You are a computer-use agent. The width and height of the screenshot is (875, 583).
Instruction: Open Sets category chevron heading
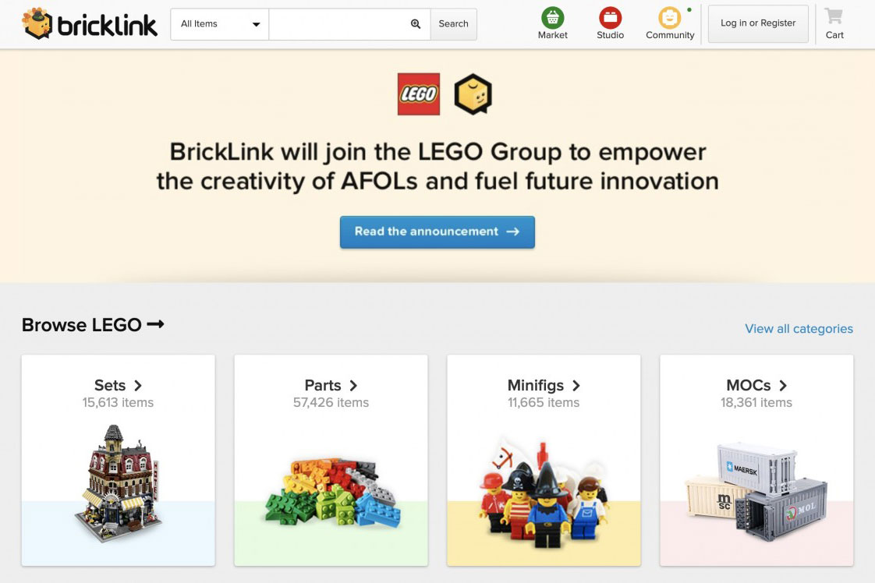pyautogui.click(x=118, y=385)
